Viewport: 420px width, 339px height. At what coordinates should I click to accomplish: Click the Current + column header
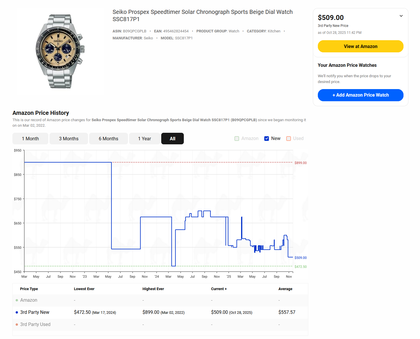tap(219, 289)
